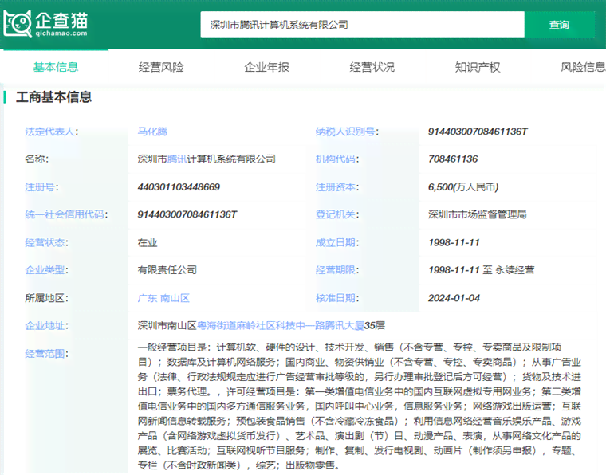Viewport: 606px width, 475px height.
Task: Click the 经营期限 label
Action: pos(336,270)
